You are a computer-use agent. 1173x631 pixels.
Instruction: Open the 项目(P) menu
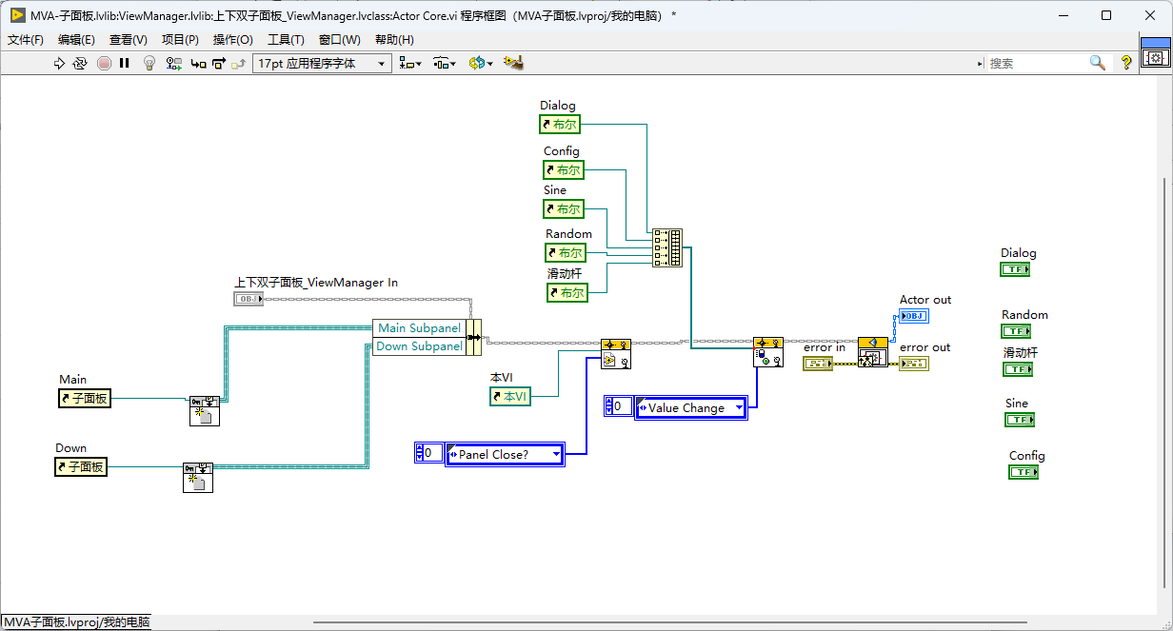(180, 39)
